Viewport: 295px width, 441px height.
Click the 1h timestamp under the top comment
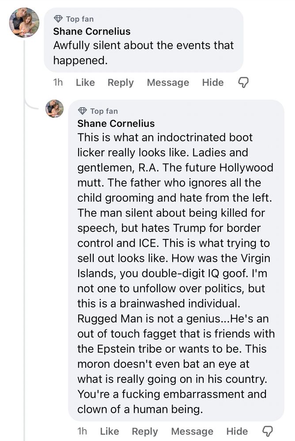[x=58, y=82]
